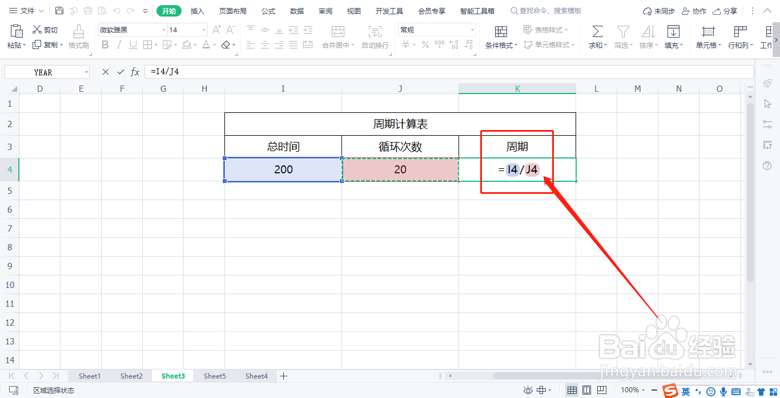Open the Sheet5 worksheet tab
780x398 pixels.
215,376
